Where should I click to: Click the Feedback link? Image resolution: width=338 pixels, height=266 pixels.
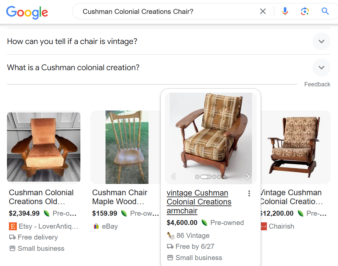point(317,84)
